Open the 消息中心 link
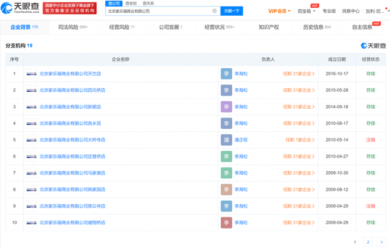Viewport: 390px width, 248px height. click(350, 11)
